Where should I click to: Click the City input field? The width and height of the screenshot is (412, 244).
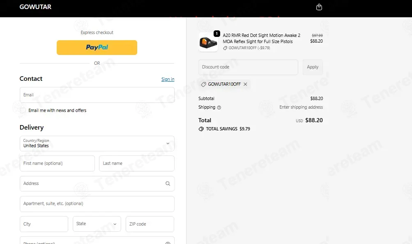[44, 224]
